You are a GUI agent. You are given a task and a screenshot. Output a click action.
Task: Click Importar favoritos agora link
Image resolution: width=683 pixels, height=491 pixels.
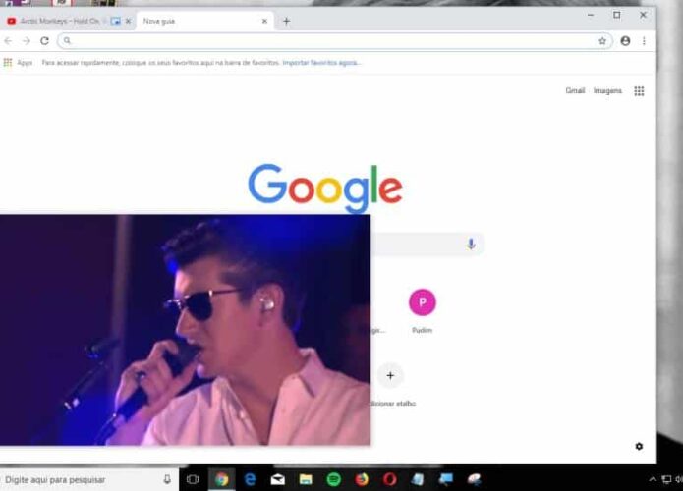[x=321, y=63]
